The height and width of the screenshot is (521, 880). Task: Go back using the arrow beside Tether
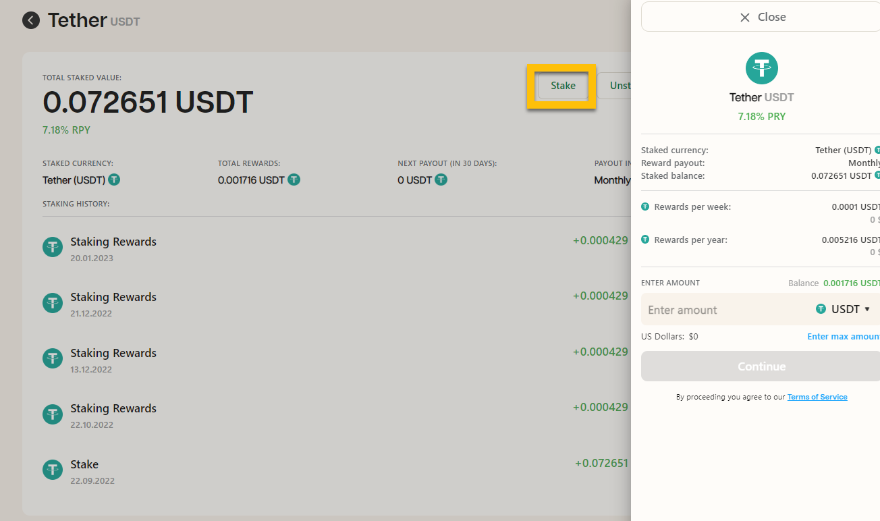click(x=31, y=20)
